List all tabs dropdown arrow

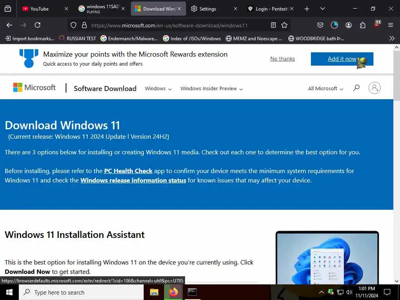[x=322, y=9]
